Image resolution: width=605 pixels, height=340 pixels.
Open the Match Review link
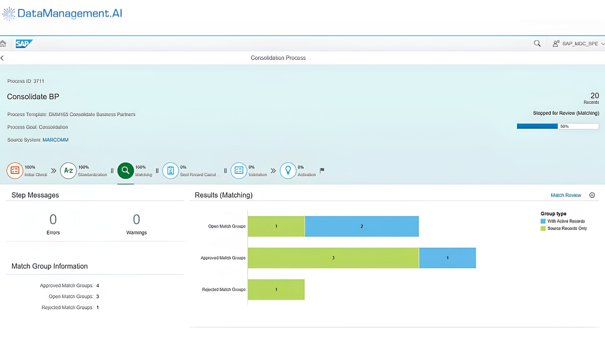[x=566, y=195]
